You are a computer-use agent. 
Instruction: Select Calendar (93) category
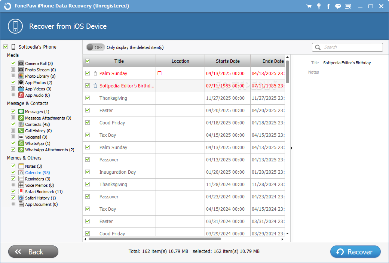pos(37,173)
